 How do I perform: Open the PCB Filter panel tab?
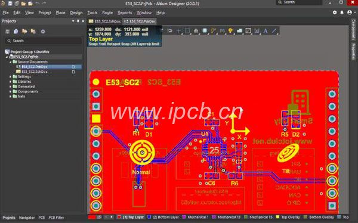click(x=57, y=218)
